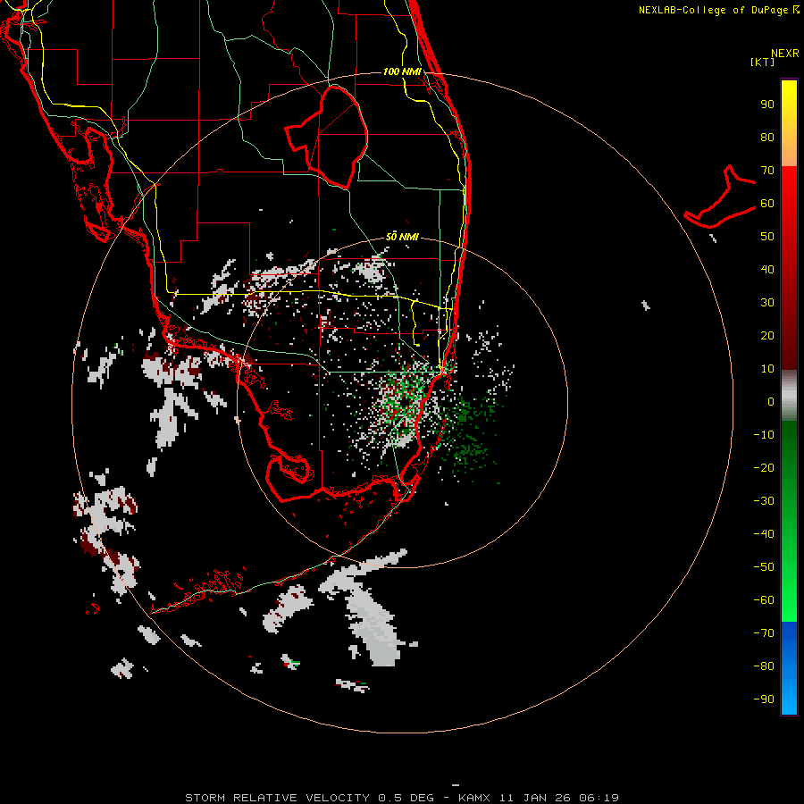Click the -20 scale value

point(764,468)
